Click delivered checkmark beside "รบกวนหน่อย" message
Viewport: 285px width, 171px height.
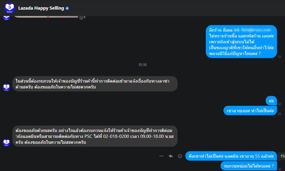click(280, 169)
